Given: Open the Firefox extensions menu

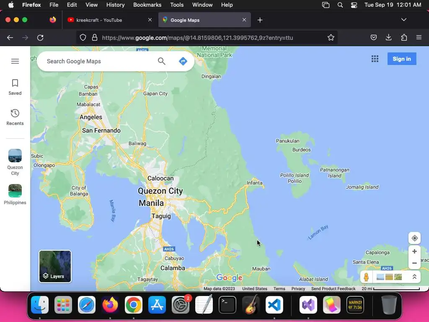Looking at the screenshot, I should (404, 37).
